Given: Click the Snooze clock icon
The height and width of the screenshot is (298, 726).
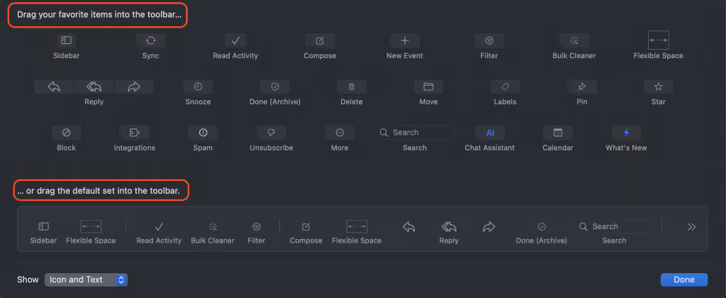Looking at the screenshot, I should point(199,86).
